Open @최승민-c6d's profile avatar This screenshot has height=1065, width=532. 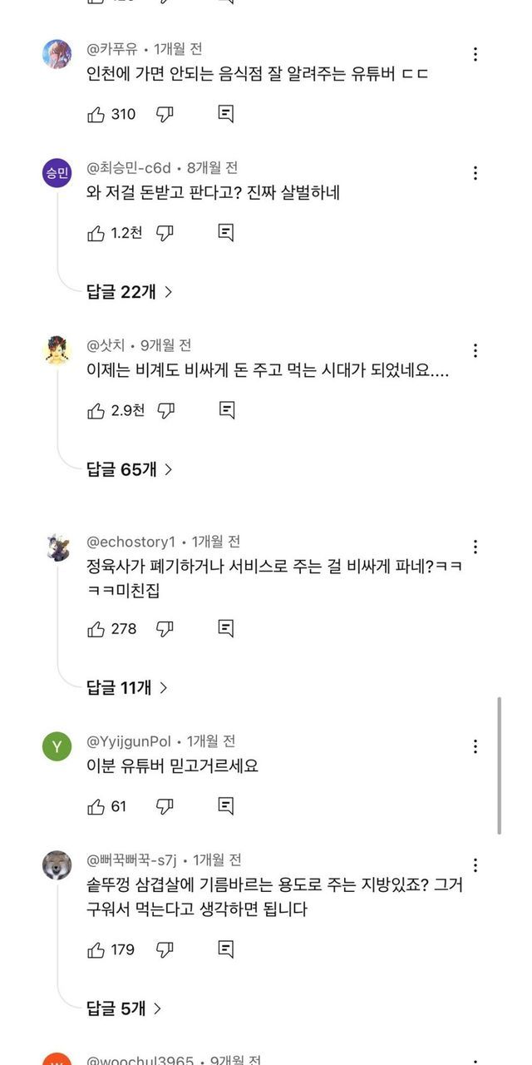click(57, 174)
